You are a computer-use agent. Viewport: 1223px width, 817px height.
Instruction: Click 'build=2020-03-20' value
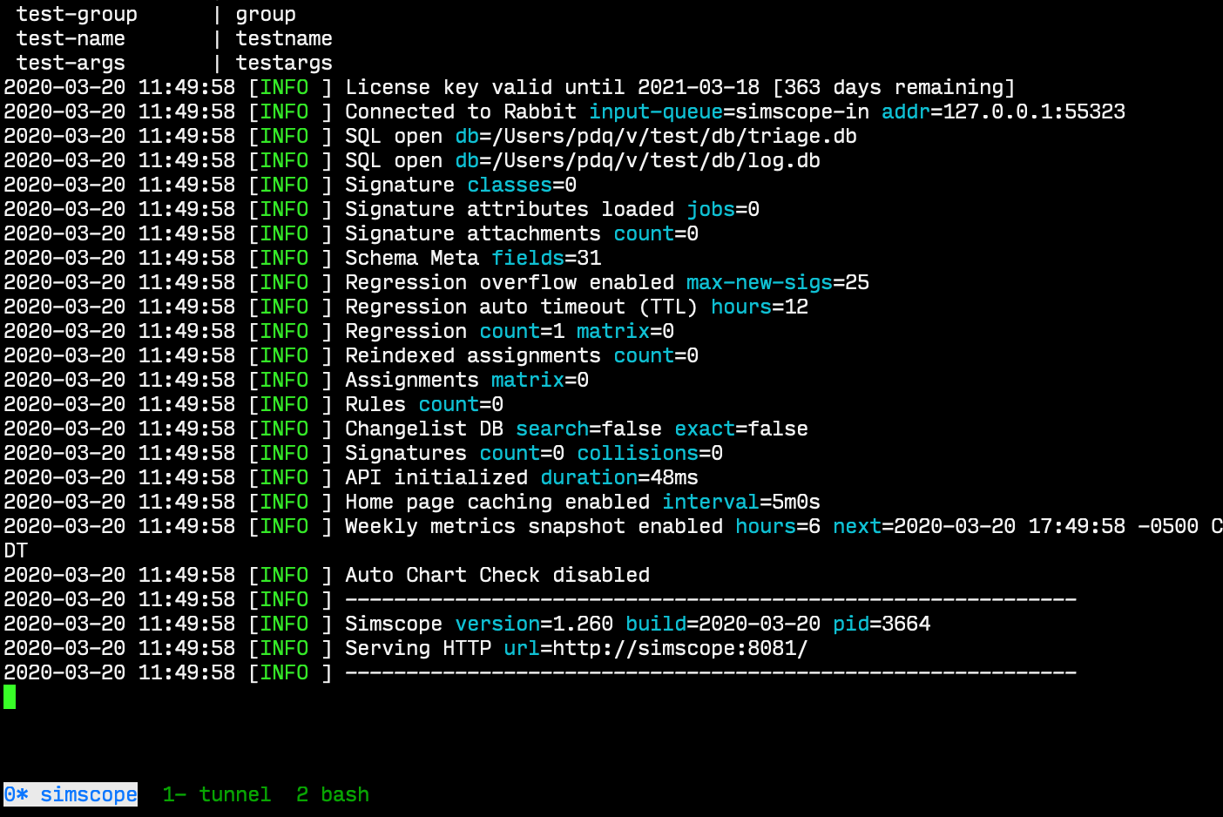723,624
